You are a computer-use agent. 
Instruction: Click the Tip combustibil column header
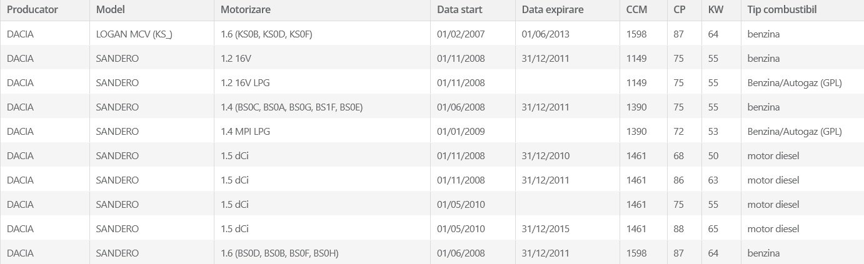click(782, 10)
